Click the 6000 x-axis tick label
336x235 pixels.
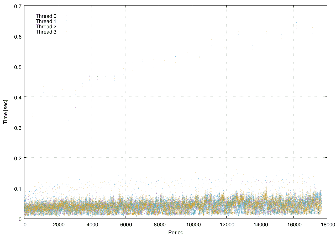pos(125,225)
